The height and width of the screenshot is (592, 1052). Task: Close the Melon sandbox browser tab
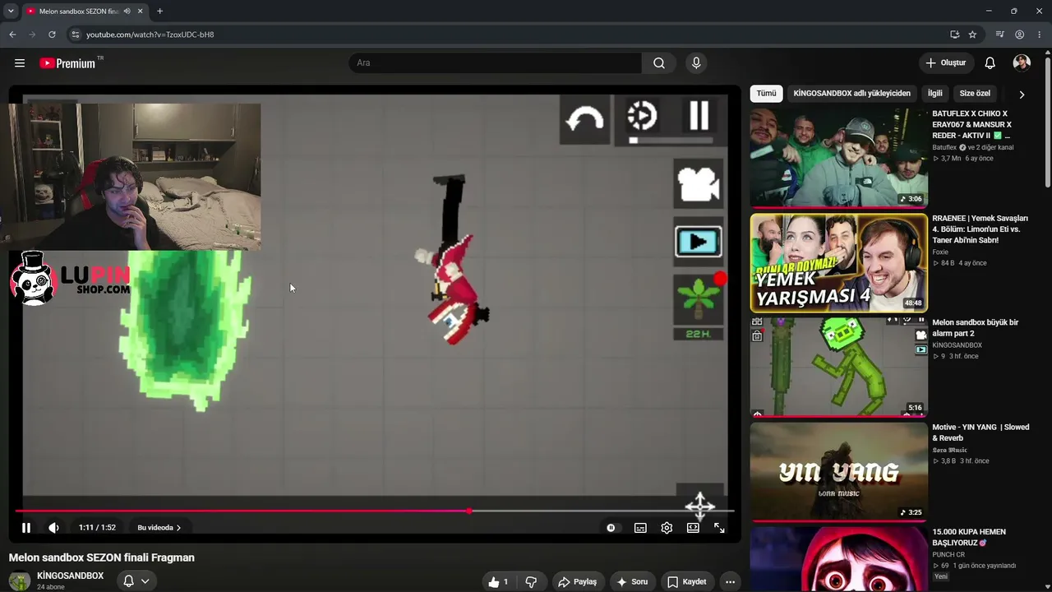(x=141, y=12)
